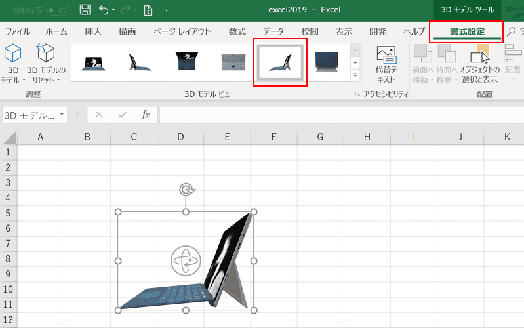Switch to the データ tab
This screenshot has width=524, height=328.
tap(273, 31)
